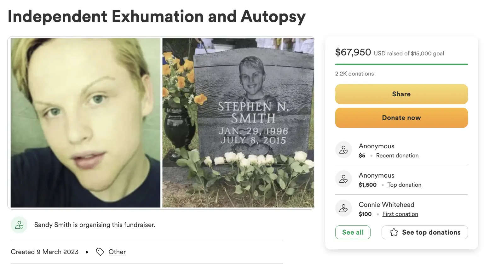View the See top donations list
This screenshot has width=484, height=267.
tap(424, 232)
